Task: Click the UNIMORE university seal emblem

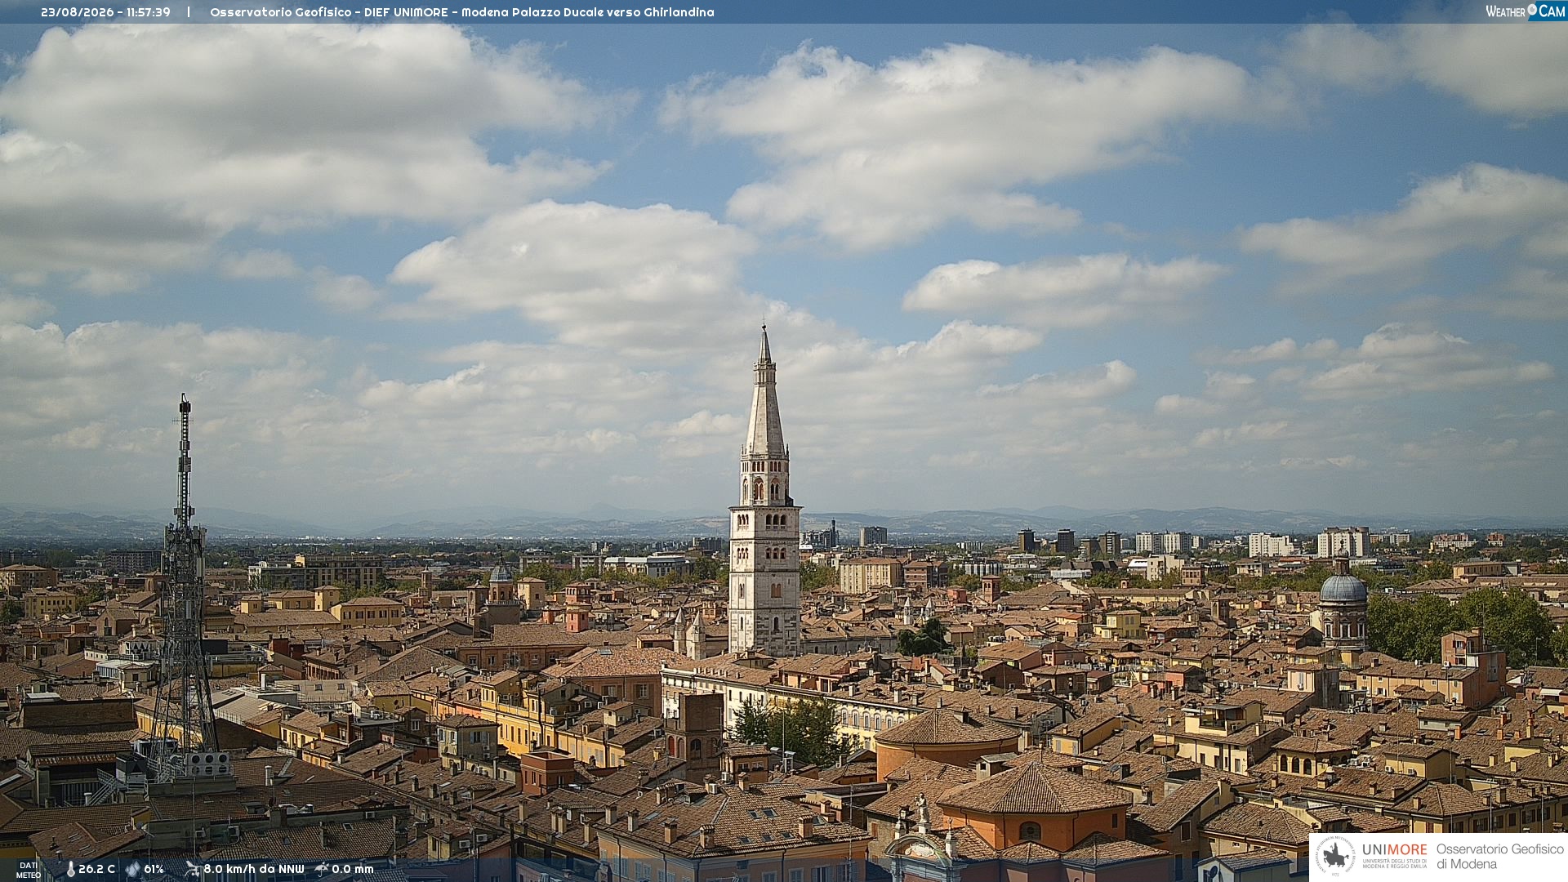Action: (x=1336, y=857)
